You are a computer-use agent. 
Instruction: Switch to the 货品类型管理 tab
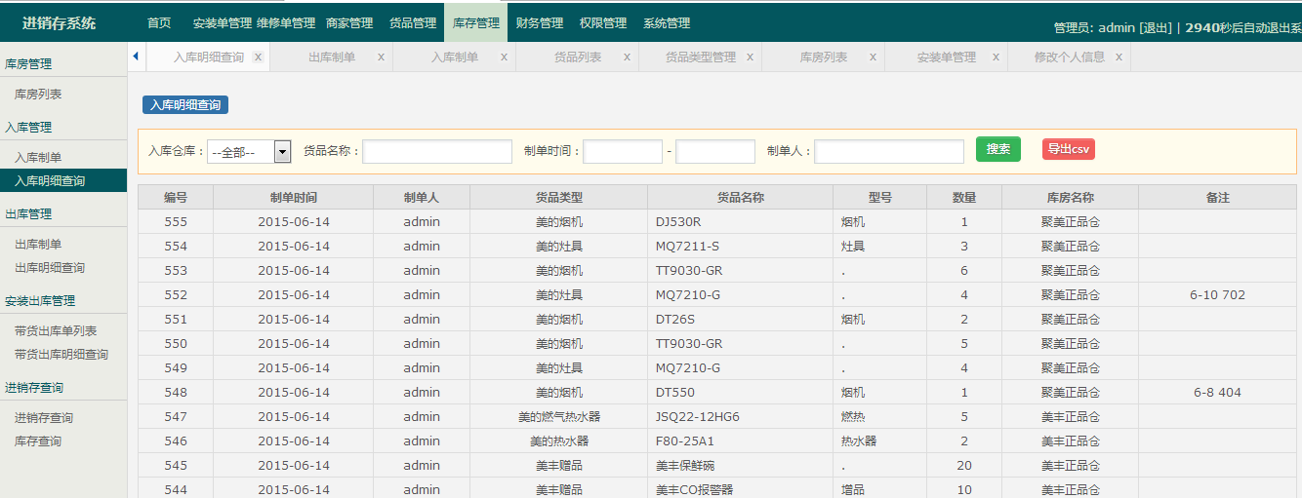click(701, 57)
